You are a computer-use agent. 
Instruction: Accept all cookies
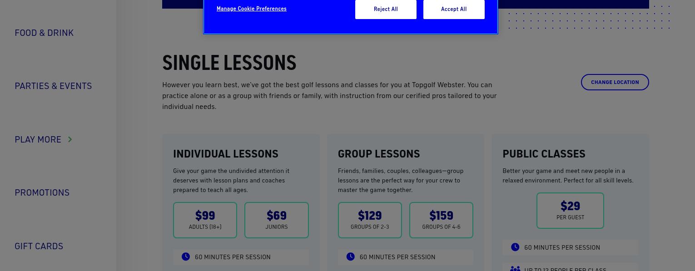tap(454, 9)
